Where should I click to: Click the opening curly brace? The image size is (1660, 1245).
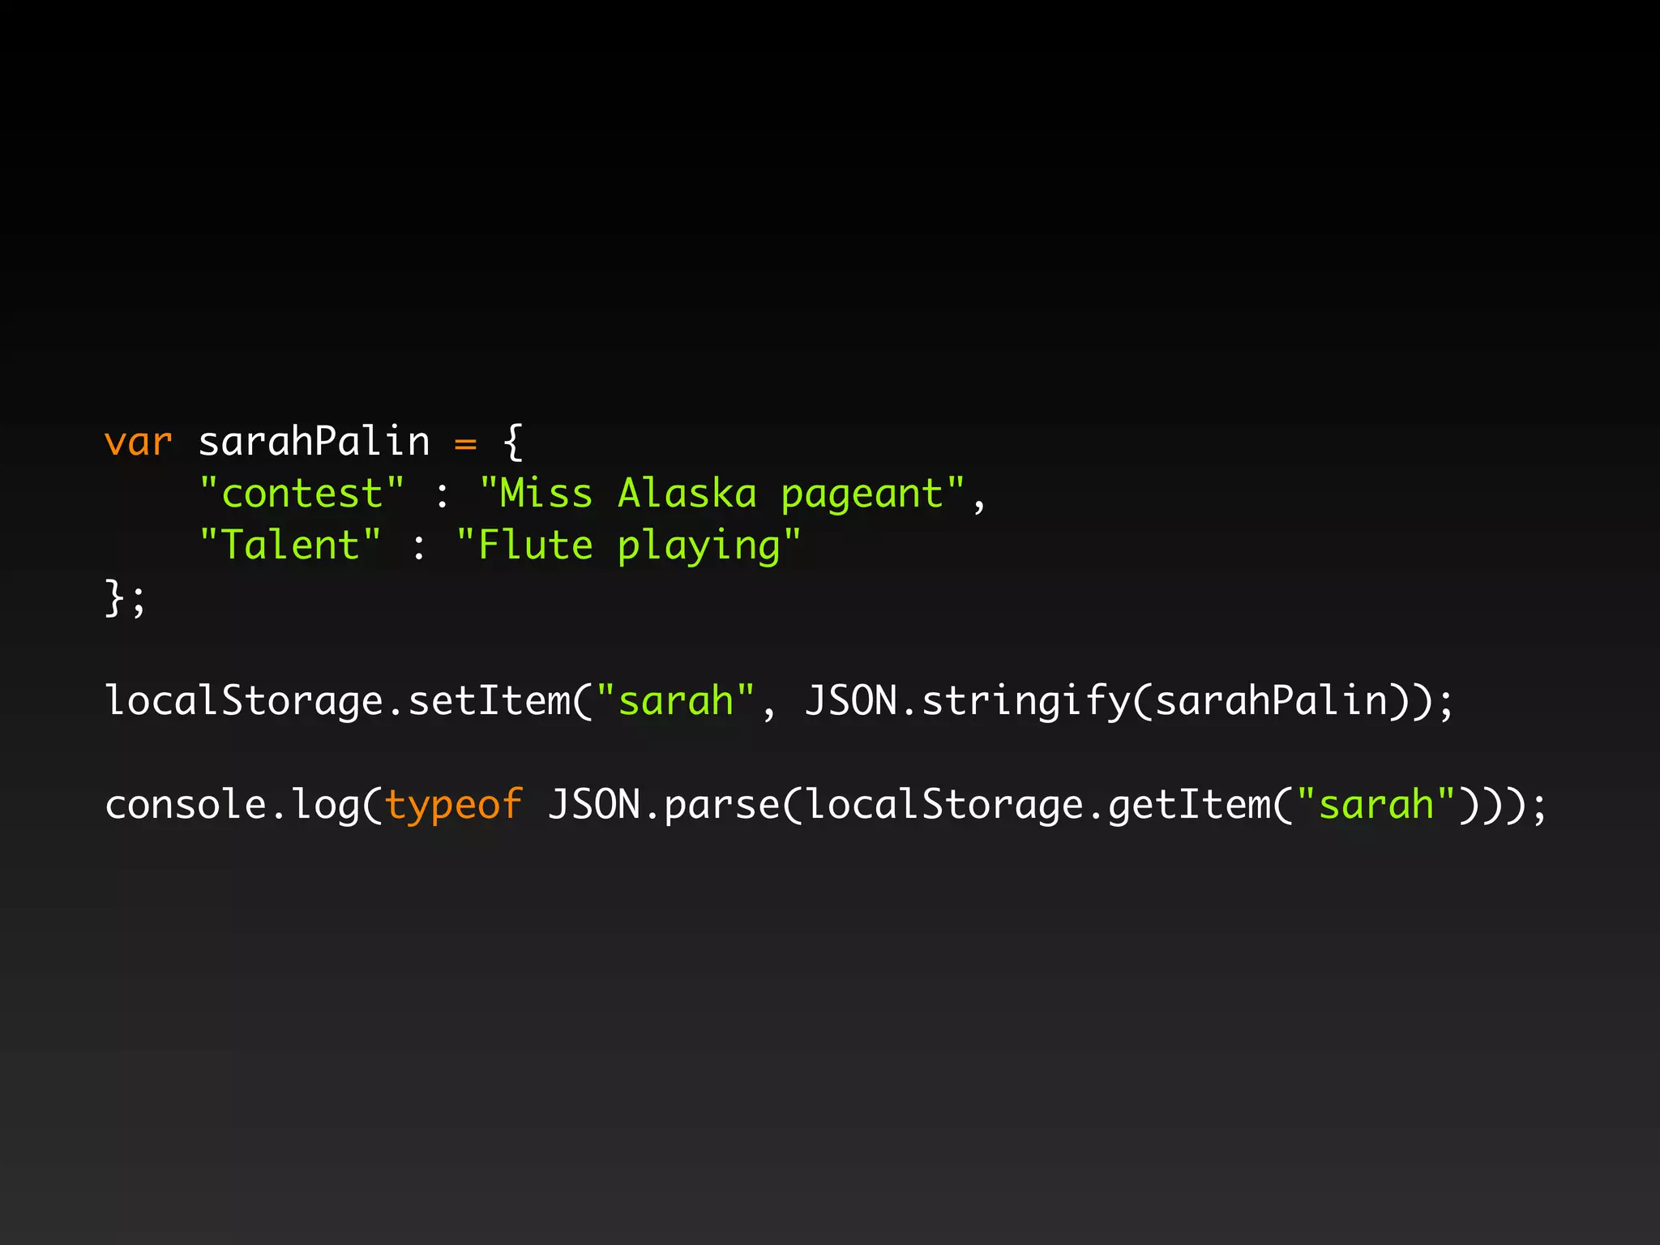513,443
